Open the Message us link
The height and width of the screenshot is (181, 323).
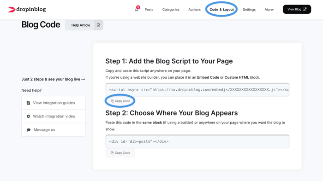(54, 130)
